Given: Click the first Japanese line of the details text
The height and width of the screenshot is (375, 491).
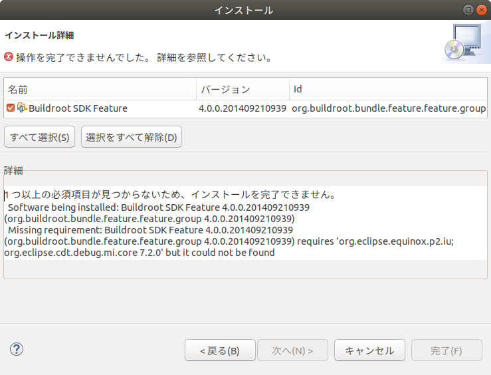Looking at the screenshot, I should [171, 195].
